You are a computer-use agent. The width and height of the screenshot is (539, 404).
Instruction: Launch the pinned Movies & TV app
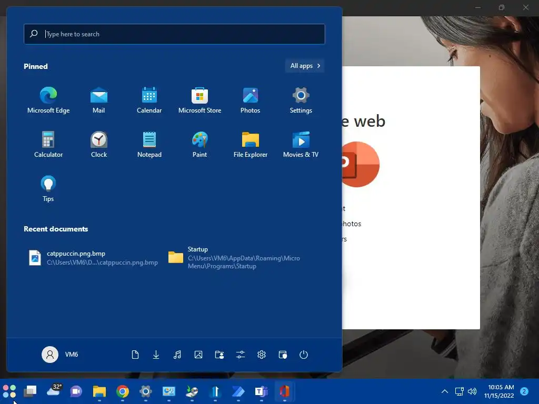[x=301, y=144]
